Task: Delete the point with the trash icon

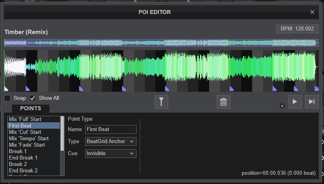Action: click(224, 102)
